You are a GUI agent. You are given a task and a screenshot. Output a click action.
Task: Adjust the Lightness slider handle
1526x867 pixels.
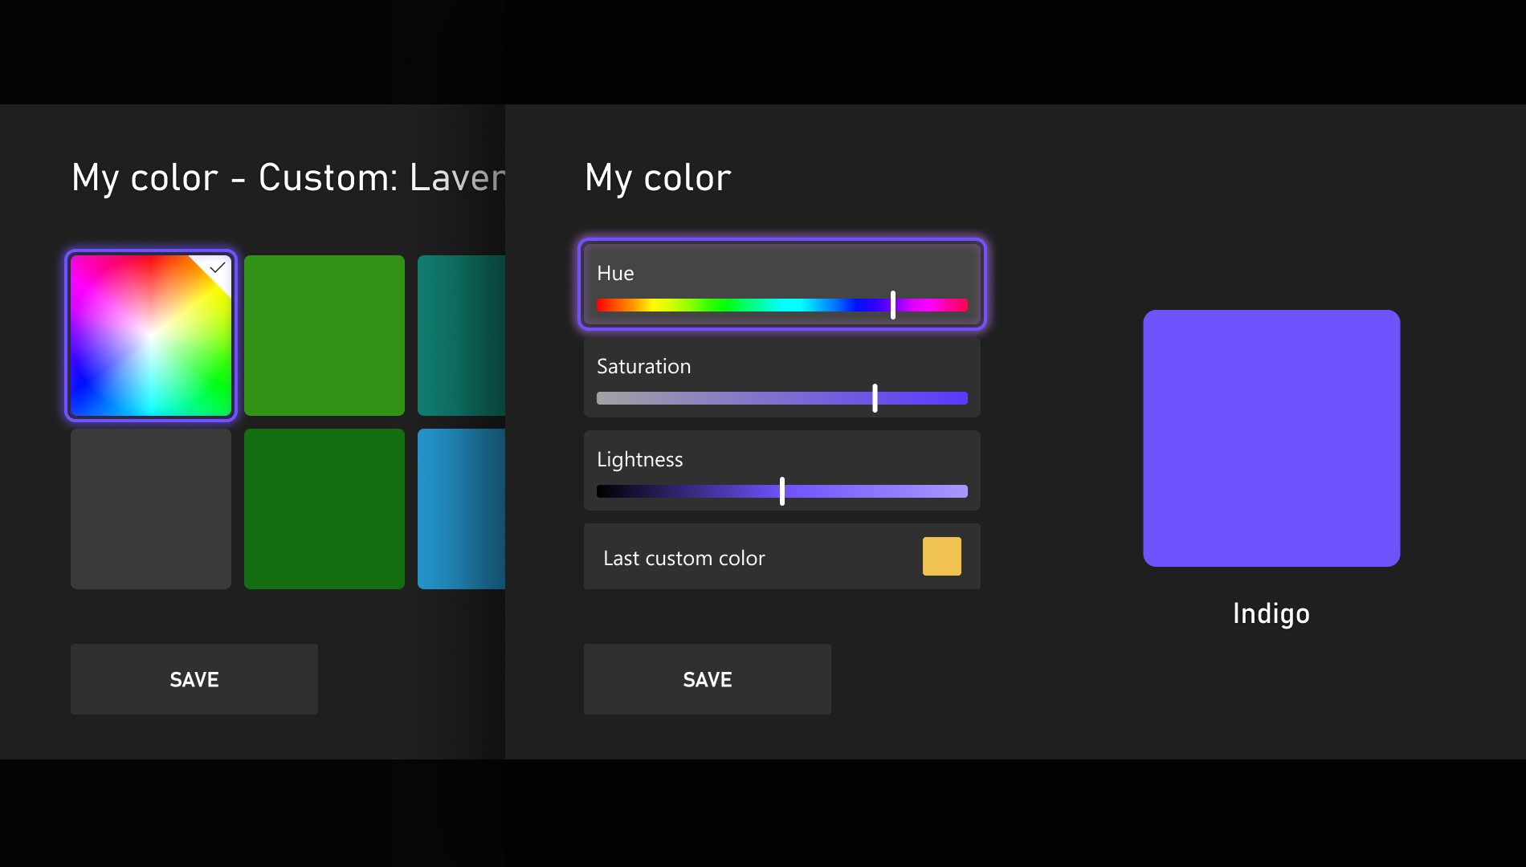coord(781,491)
